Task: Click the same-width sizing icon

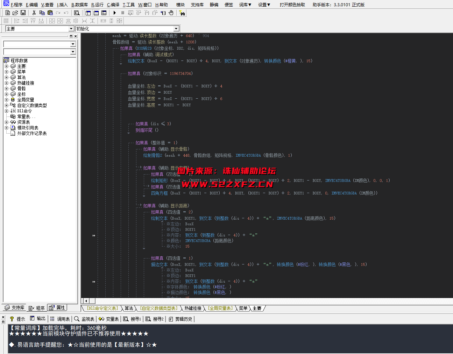Action: point(103,21)
